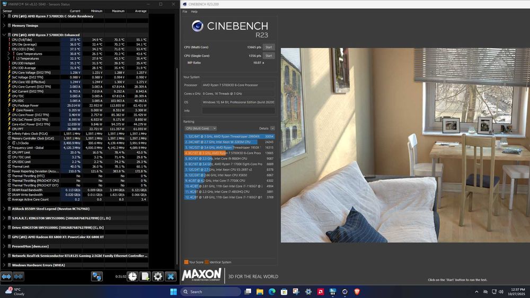
Task: Launch File Explorer from the taskbar
Action: coord(260,292)
